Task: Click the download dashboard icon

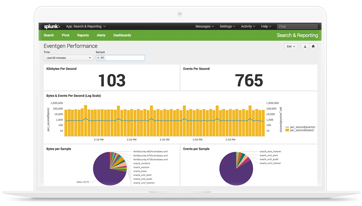Action: click(305, 46)
